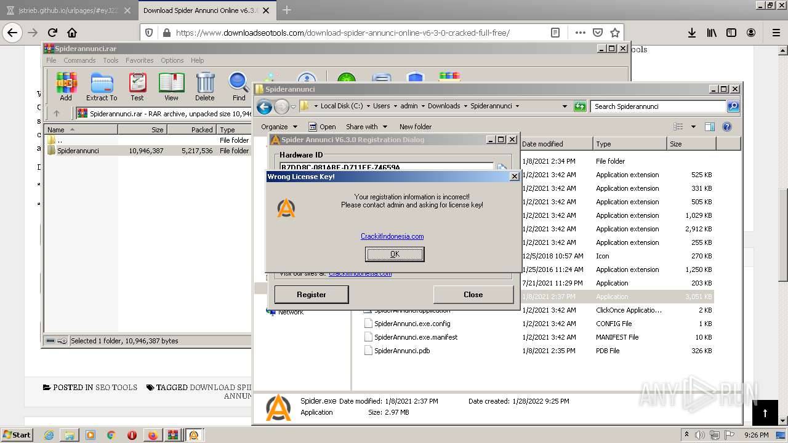Viewport: 788px width, 443px height.
Task: Click Search Spiderannunci field
Action: tap(659, 106)
